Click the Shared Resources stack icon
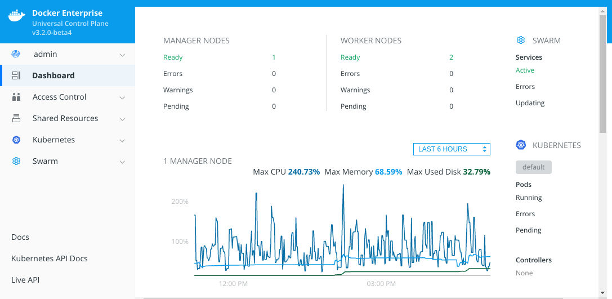The height and width of the screenshot is (299, 612). click(x=16, y=118)
